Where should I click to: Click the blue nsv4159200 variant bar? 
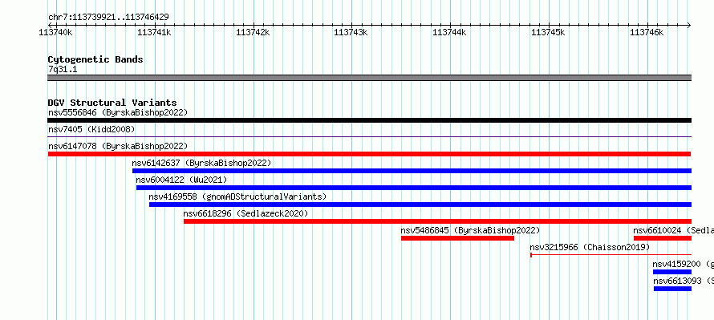pyautogui.click(x=672, y=272)
